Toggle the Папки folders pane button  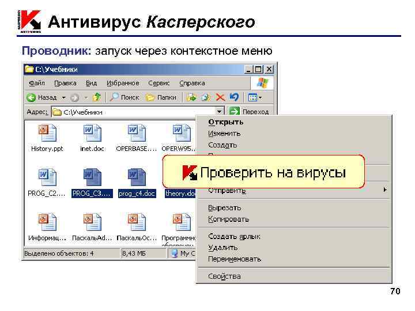pyautogui.click(x=161, y=97)
